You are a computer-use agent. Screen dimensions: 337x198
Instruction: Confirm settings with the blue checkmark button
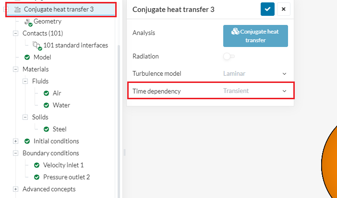(267, 9)
